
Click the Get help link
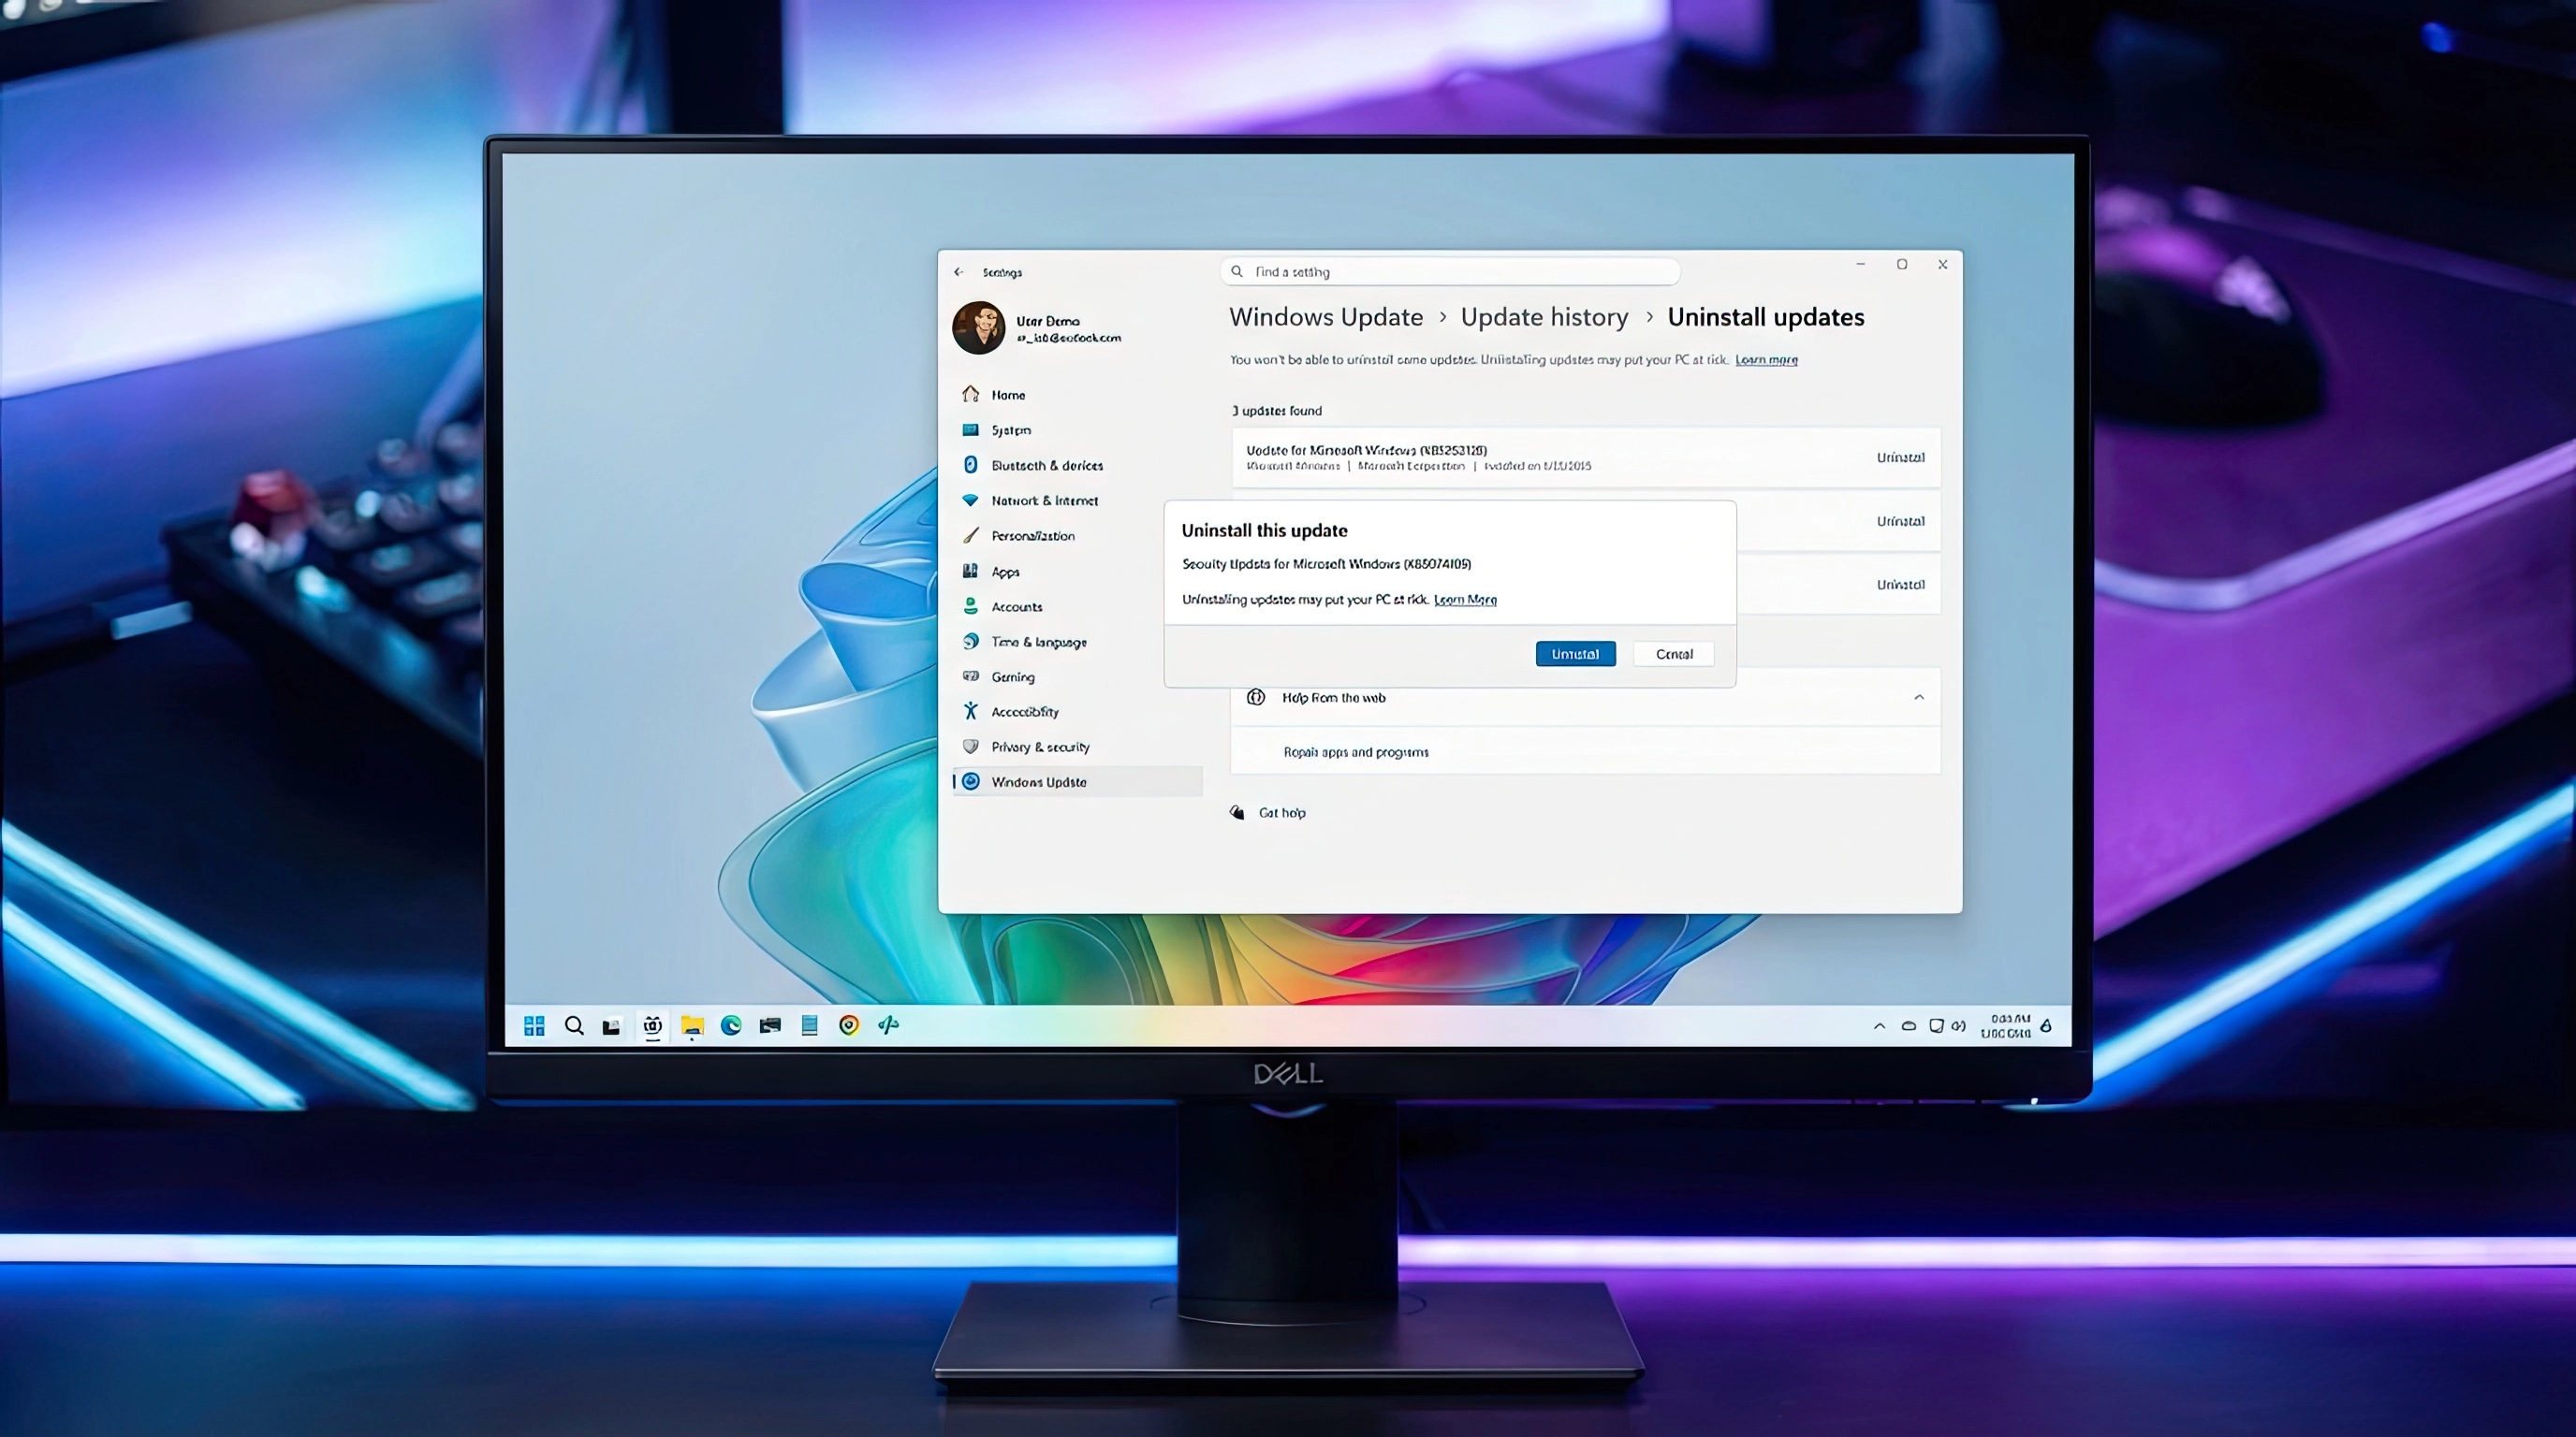tap(1281, 812)
